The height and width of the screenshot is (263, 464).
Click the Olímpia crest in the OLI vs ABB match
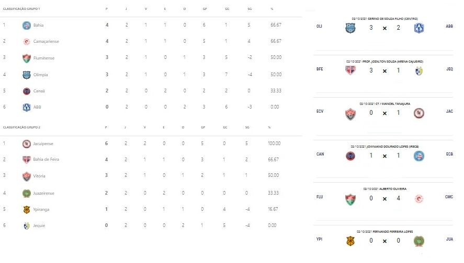350,28
